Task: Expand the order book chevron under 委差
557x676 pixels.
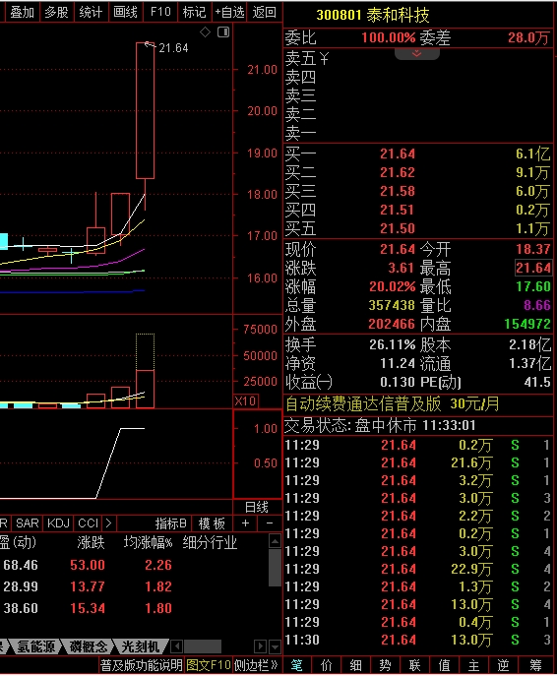Action: (x=417, y=54)
